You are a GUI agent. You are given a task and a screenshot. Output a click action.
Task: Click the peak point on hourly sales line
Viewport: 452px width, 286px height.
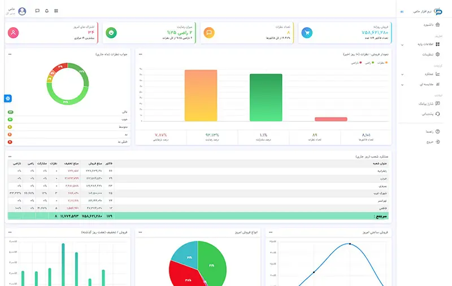pos(350,244)
